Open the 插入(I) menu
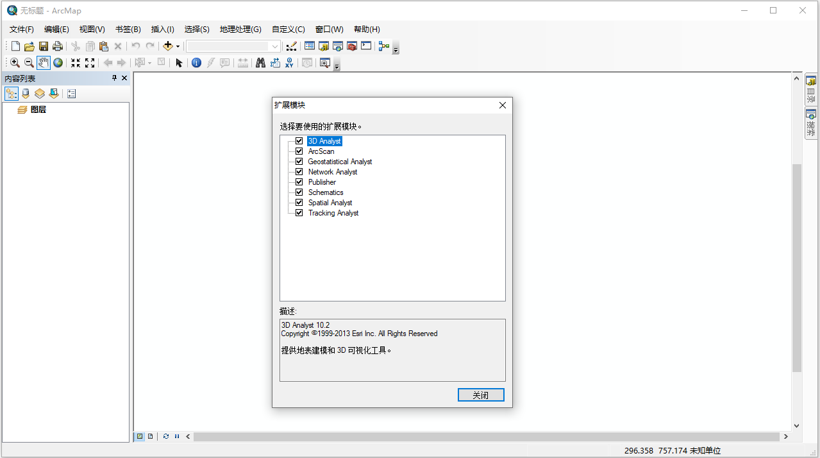This screenshot has height=458, width=820. [x=163, y=30]
